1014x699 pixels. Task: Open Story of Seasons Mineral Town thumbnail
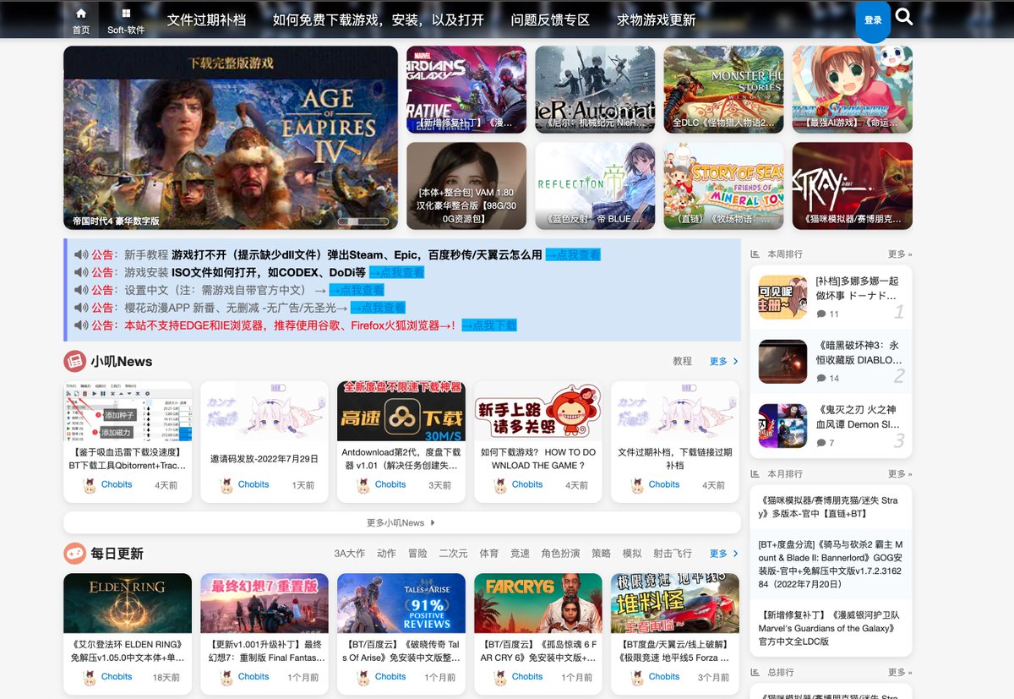point(723,186)
